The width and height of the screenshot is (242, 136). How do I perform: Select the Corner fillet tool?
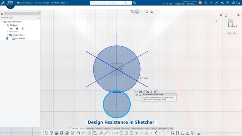(x=162, y=133)
